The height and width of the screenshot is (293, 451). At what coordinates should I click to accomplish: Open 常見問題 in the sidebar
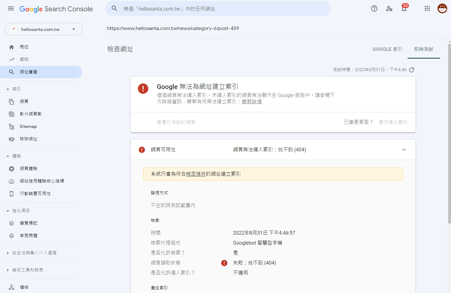(41, 236)
